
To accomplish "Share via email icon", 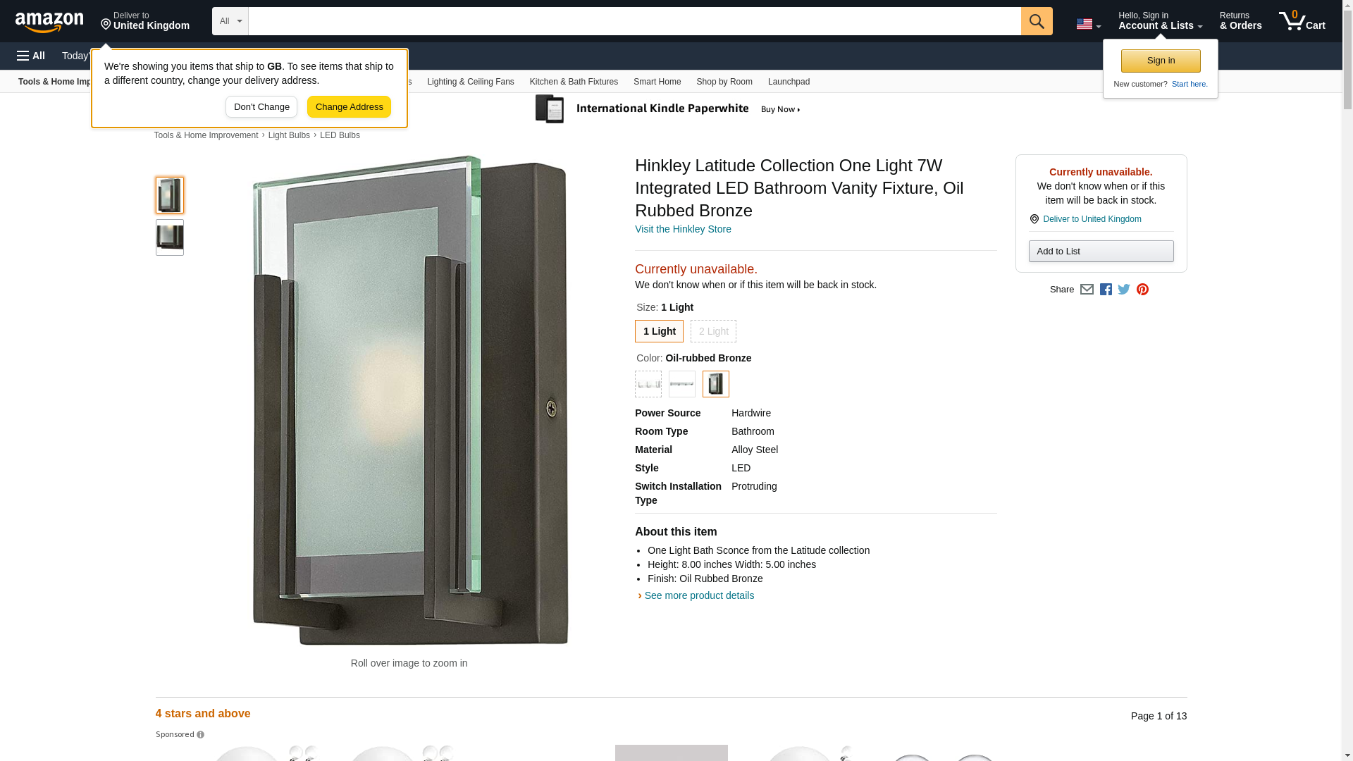I will 1087,290.
